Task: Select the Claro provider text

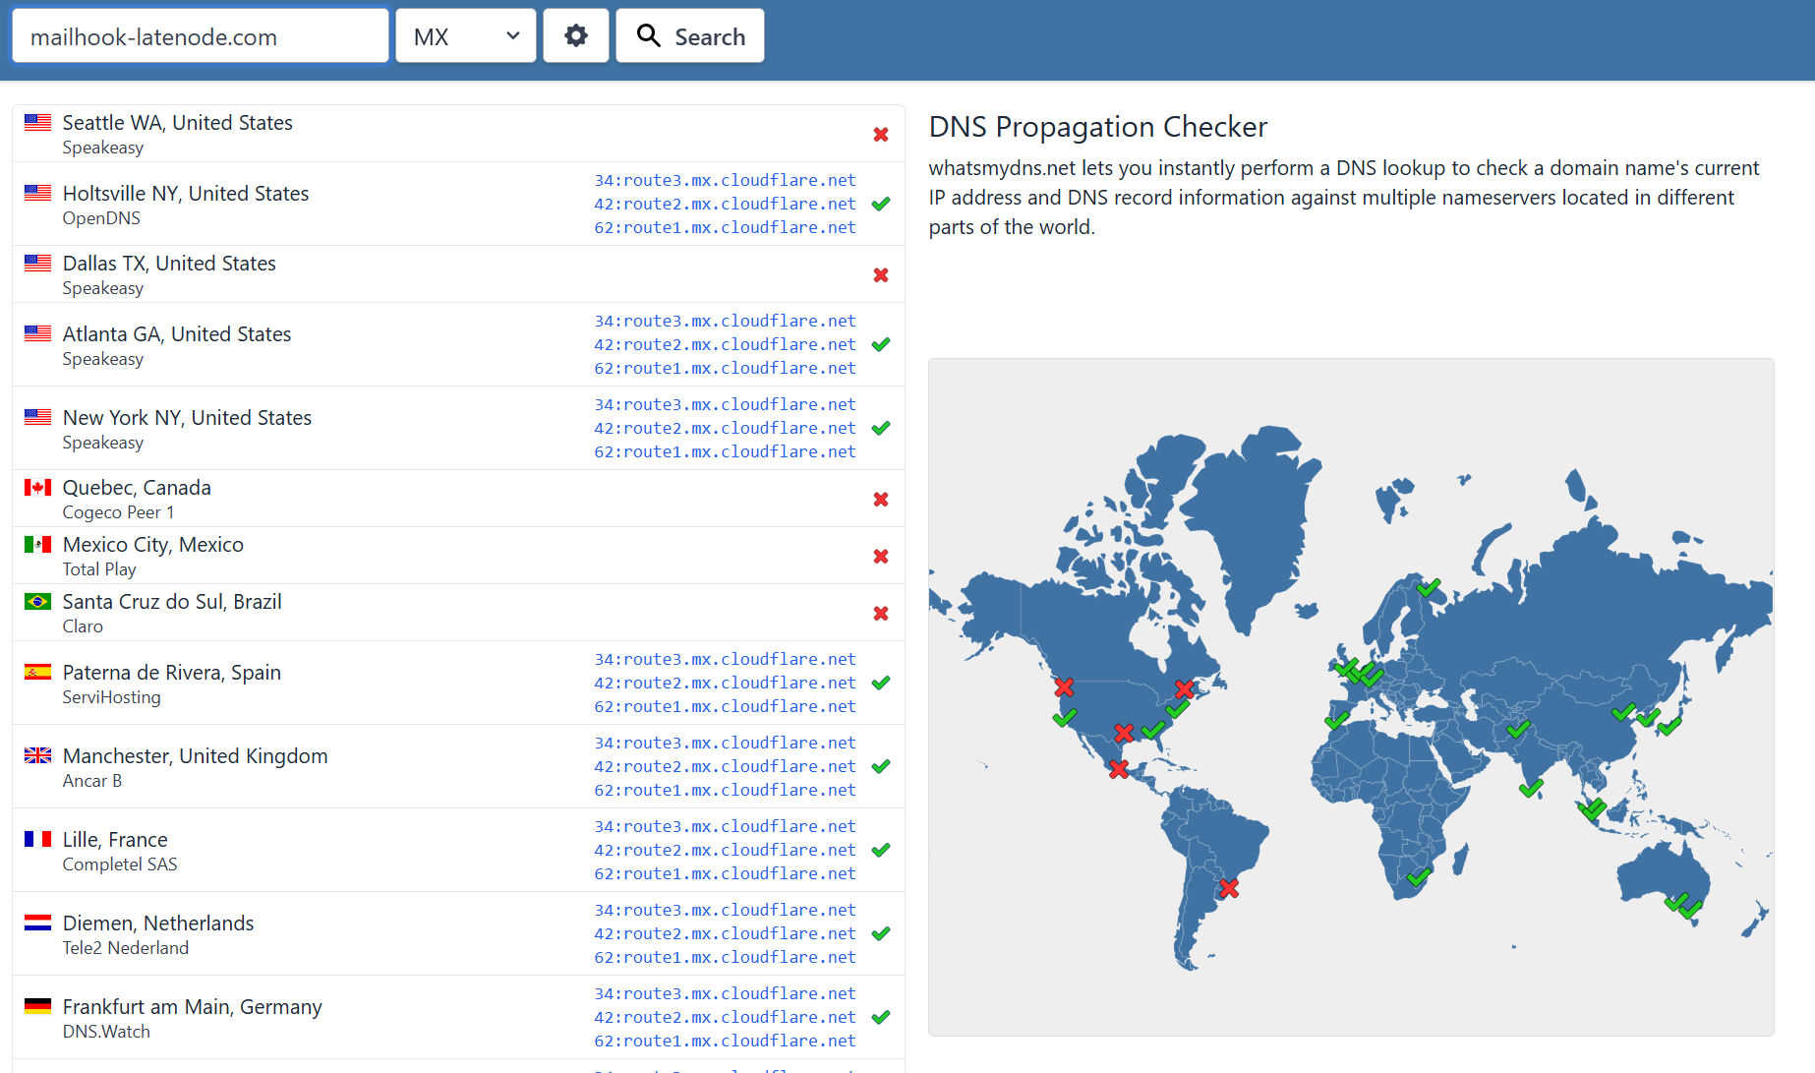Action: click(83, 626)
